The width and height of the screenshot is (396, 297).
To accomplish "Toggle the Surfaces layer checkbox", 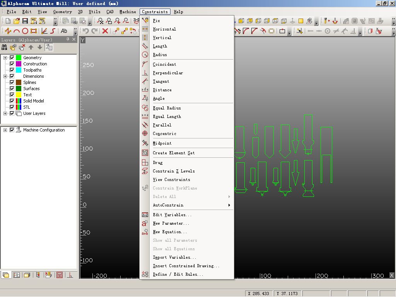I will 12,89.
